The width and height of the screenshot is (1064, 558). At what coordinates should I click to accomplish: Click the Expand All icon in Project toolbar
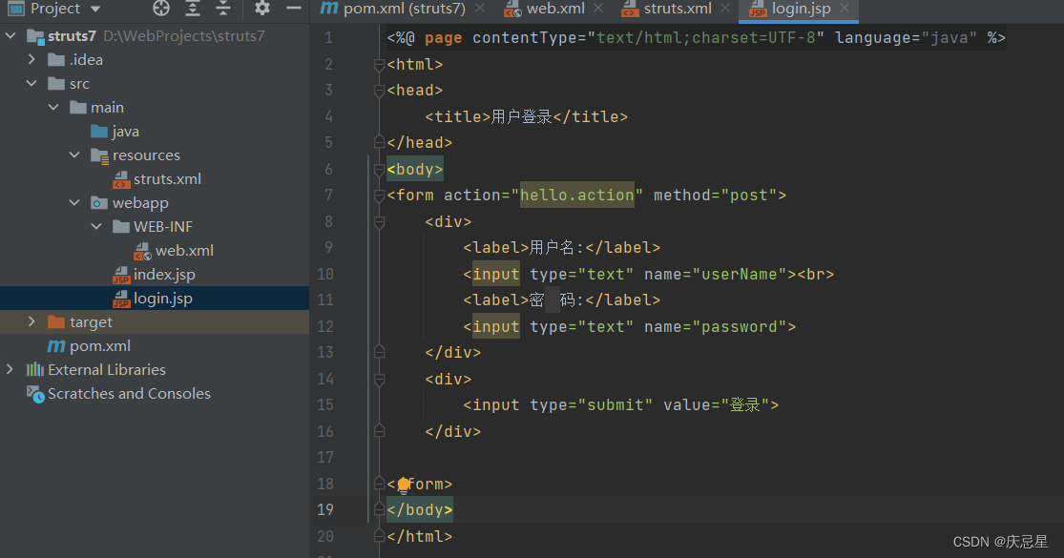coord(193,9)
